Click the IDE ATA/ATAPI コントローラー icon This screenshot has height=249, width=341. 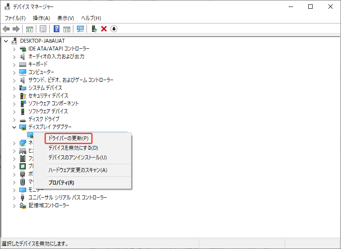coord(23,49)
